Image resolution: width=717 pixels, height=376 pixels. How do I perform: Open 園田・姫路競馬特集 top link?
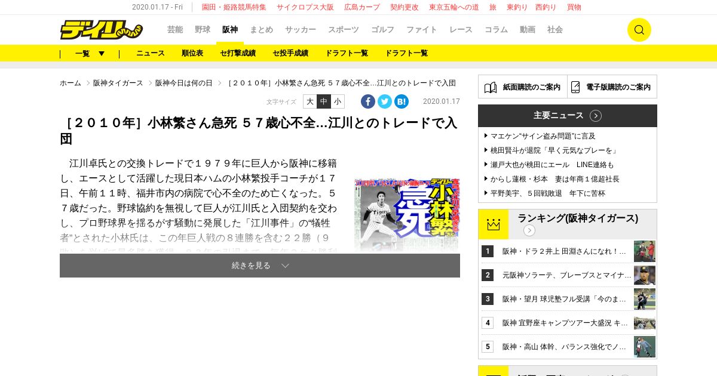point(234,7)
